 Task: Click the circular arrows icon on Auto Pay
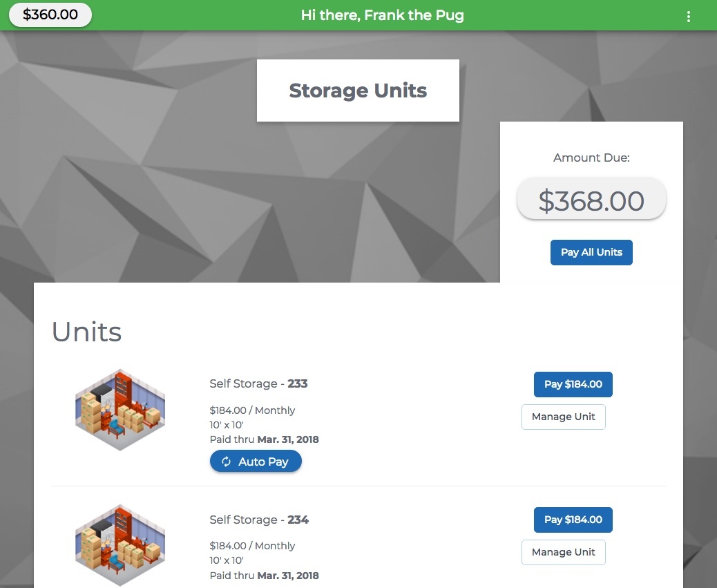(227, 461)
